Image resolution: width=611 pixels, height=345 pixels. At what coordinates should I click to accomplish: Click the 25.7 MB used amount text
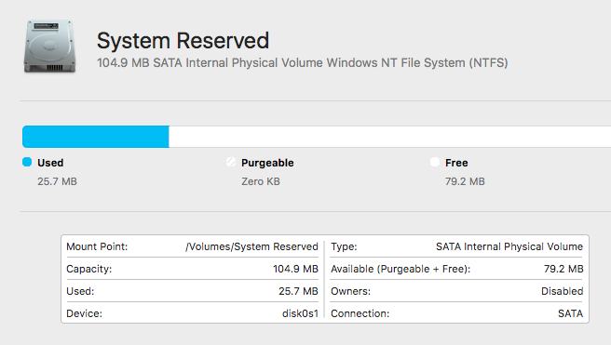(x=58, y=181)
